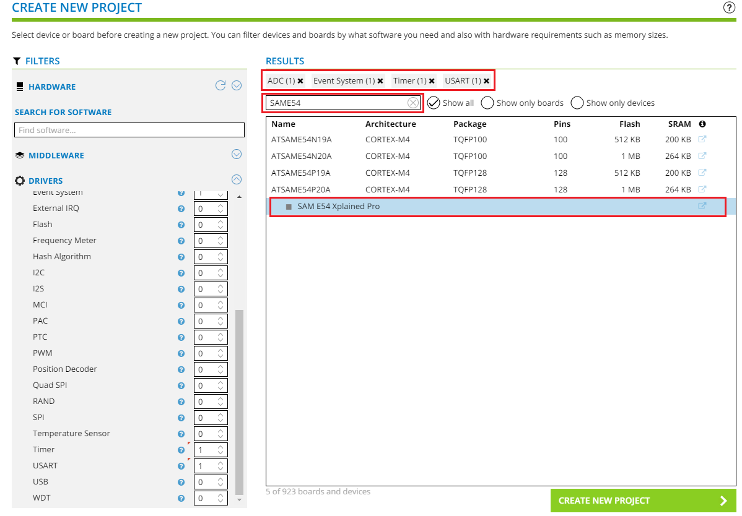Show info icon next to SRAM column
This screenshot has height=516, width=742.
[x=702, y=124]
